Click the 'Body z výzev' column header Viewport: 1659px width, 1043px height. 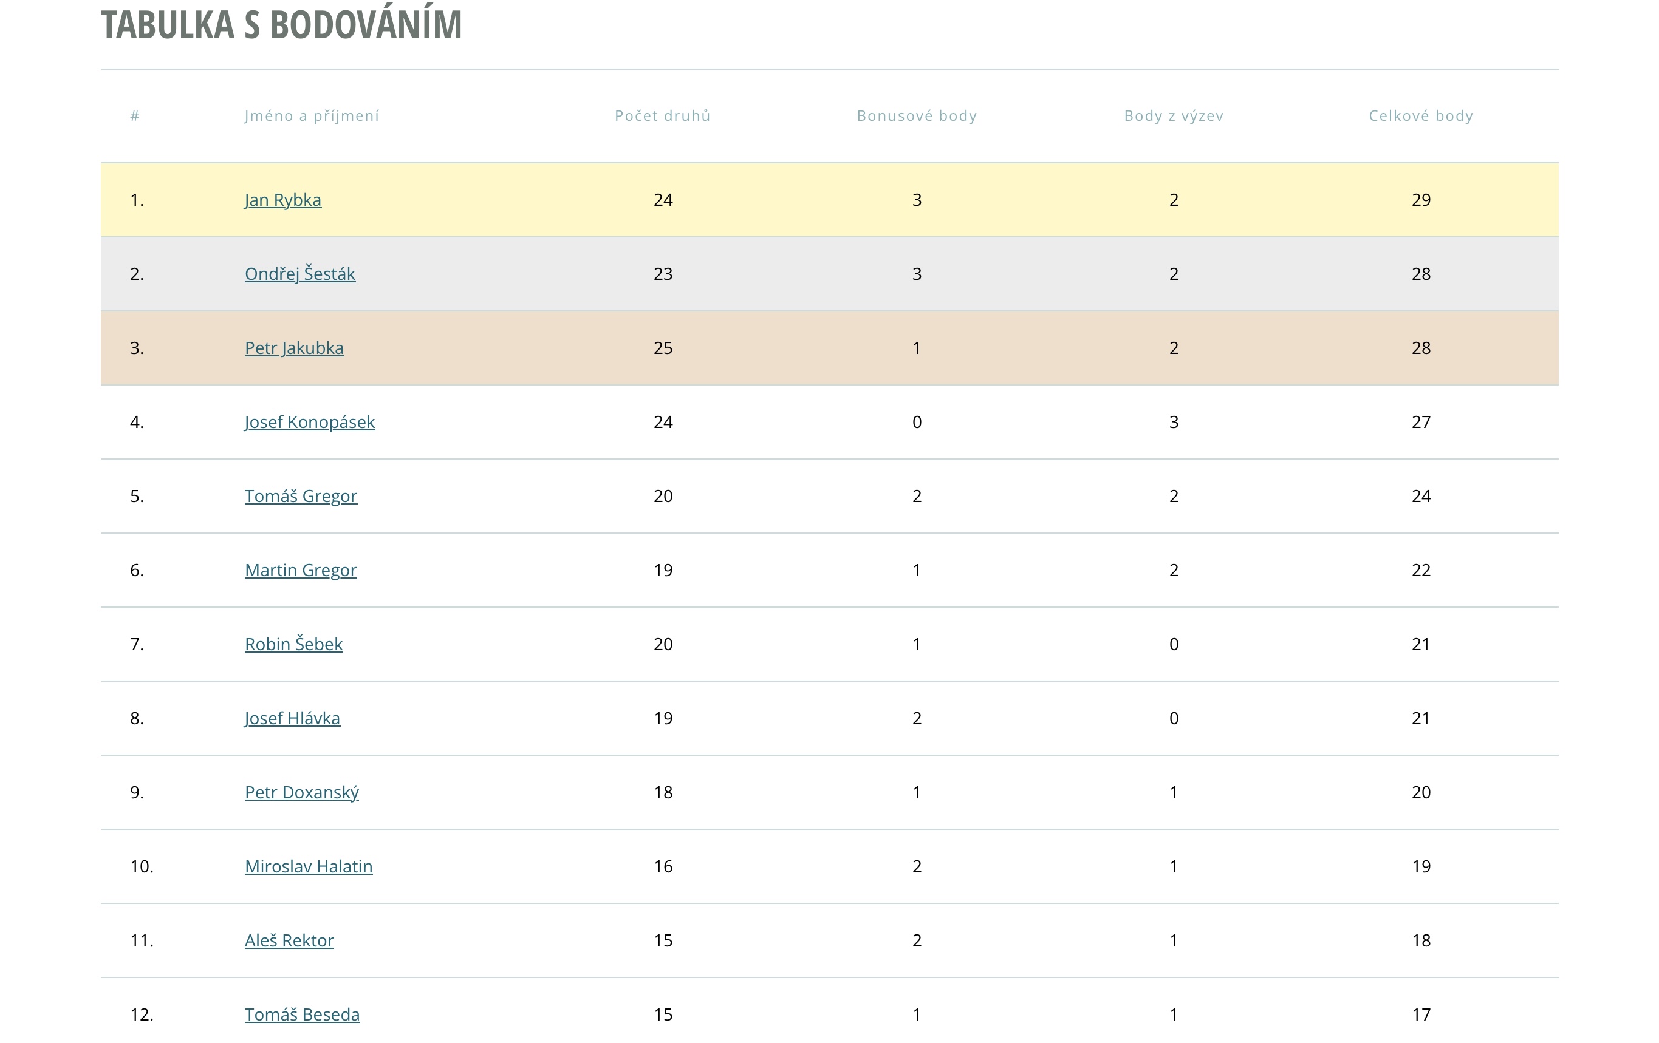coord(1174,116)
